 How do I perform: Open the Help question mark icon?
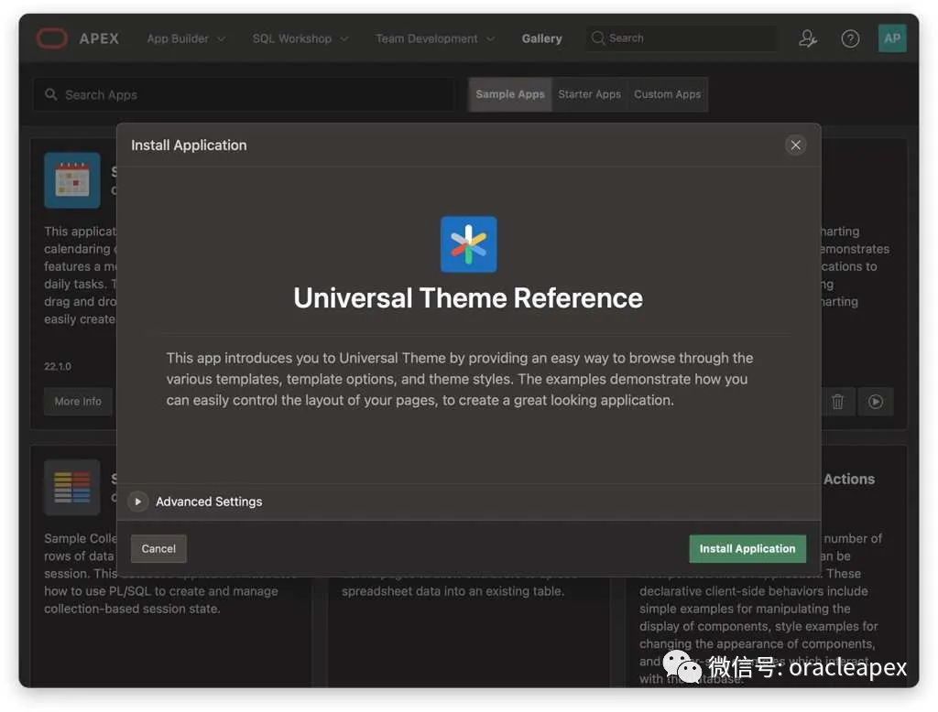(850, 38)
